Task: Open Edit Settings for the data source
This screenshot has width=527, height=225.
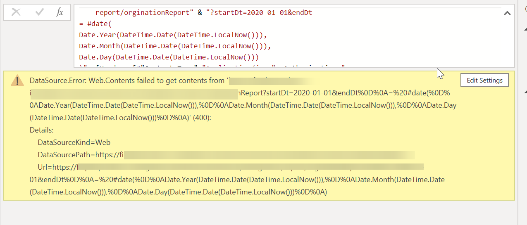Action: [x=484, y=80]
